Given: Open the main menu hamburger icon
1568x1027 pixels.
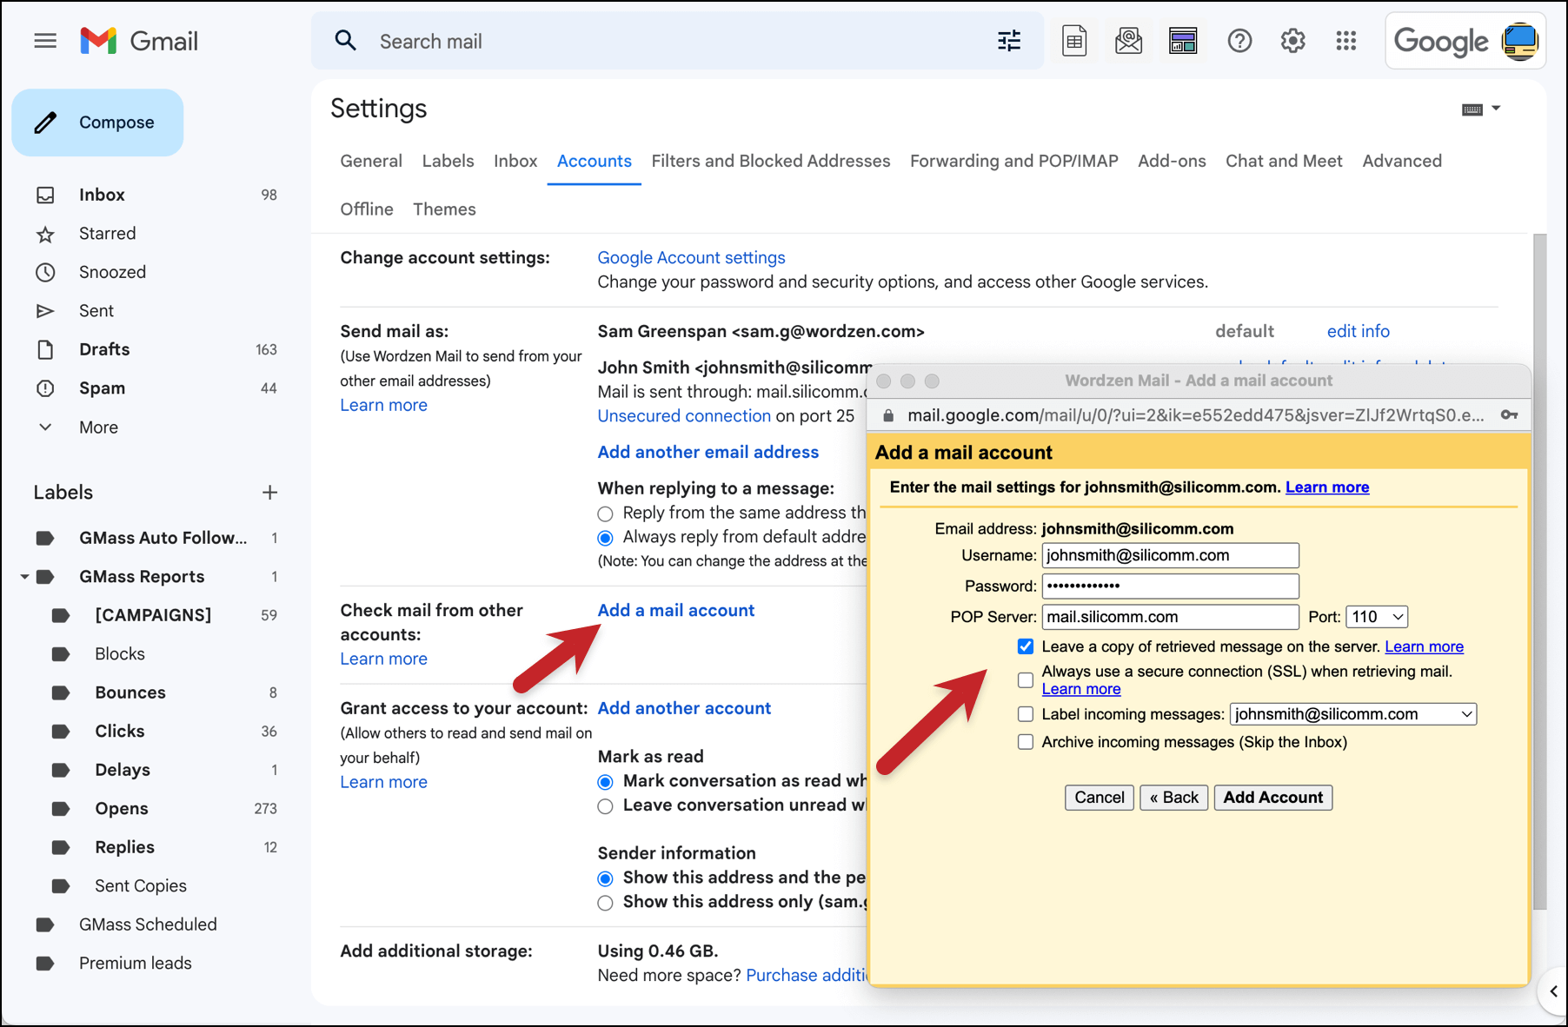Looking at the screenshot, I should (x=45, y=41).
